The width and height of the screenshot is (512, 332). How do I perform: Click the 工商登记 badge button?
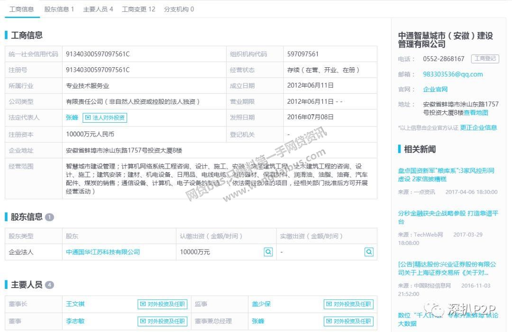coord(485,59)
